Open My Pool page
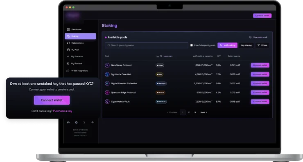The image size is (303, 162). (x=73, y=50)
